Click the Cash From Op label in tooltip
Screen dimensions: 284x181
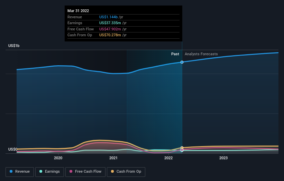click(x=80, y=35)
